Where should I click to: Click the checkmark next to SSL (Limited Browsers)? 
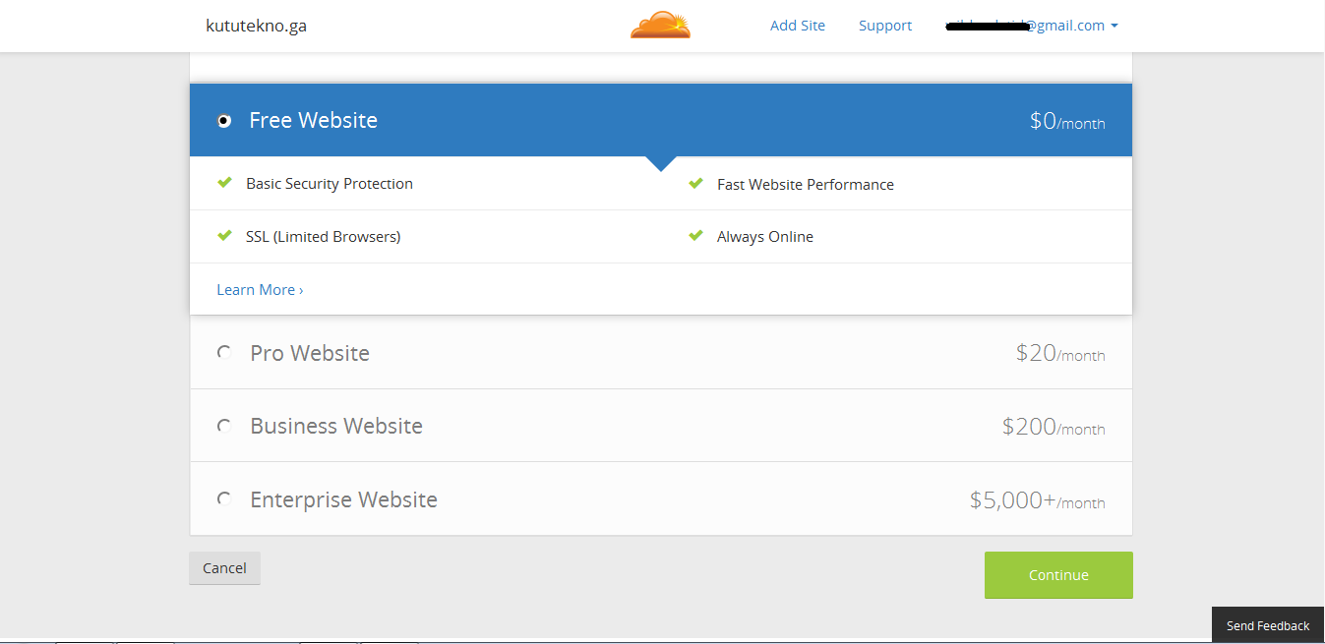[x=224, y=235]
